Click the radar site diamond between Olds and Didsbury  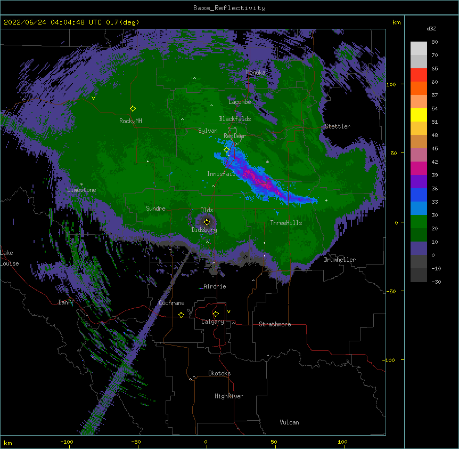[207, 222]
